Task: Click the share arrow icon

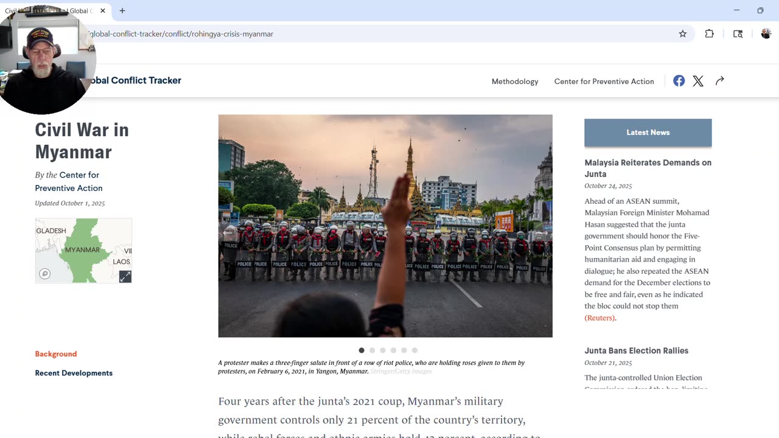Action: (719, 81)
